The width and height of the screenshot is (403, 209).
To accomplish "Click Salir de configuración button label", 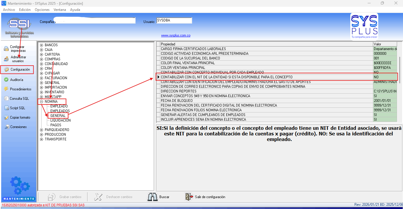I will (210, 197).
